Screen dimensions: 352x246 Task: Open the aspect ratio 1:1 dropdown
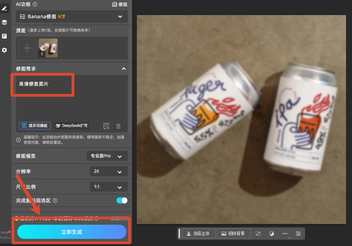(x=109, y=187)
